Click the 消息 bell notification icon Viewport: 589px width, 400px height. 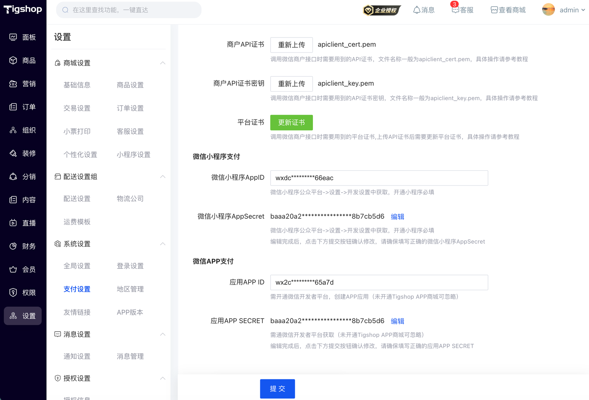[417, 10]
